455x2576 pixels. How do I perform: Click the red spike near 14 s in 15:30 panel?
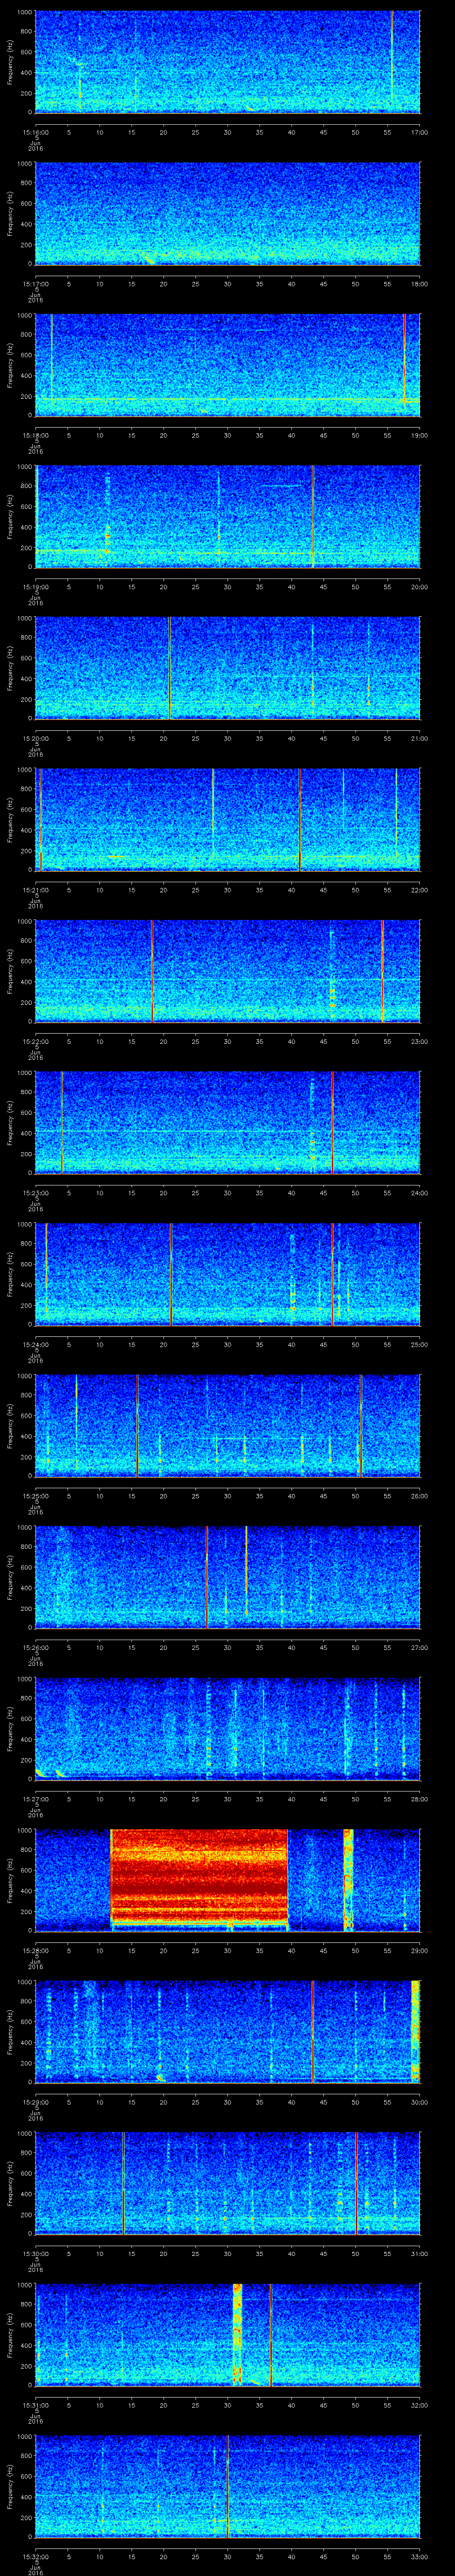click(x=124, y=2183)
